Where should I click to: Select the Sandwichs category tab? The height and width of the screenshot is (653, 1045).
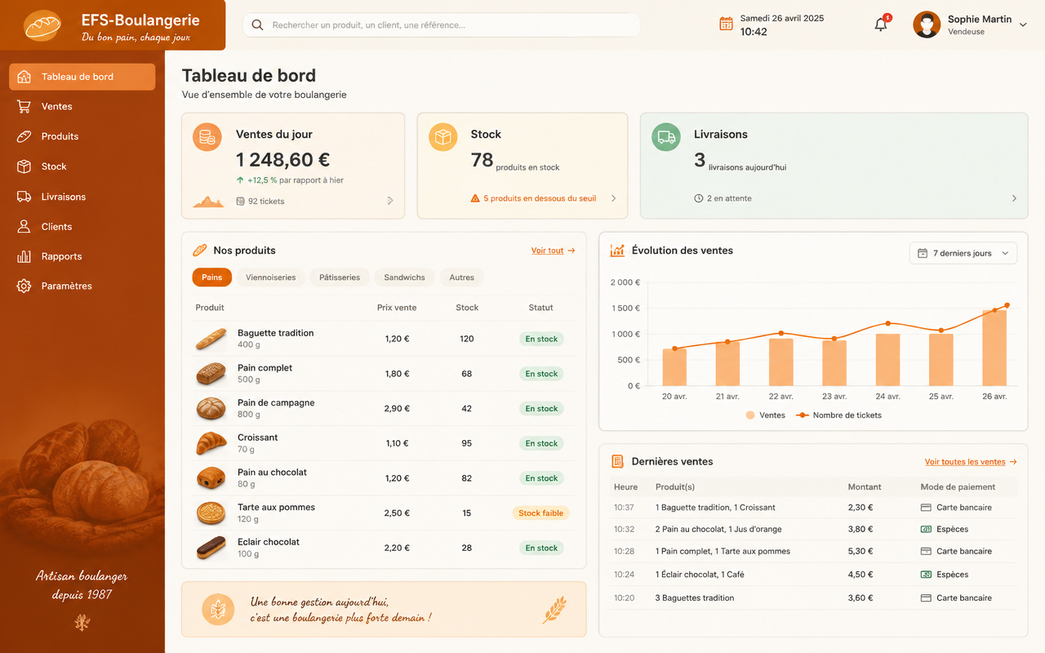405,278
